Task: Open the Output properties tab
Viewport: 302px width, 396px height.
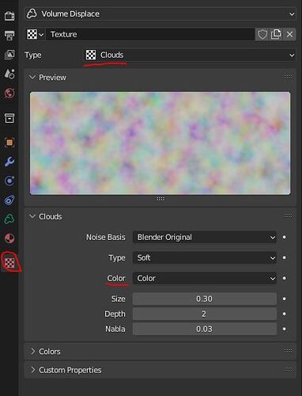Action: [9, 35]
